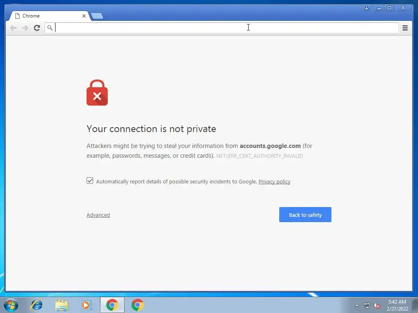The width and height of the screenshot is (418, 313).
Task: Click the red broken padlock icon
Action: (97, 93)
